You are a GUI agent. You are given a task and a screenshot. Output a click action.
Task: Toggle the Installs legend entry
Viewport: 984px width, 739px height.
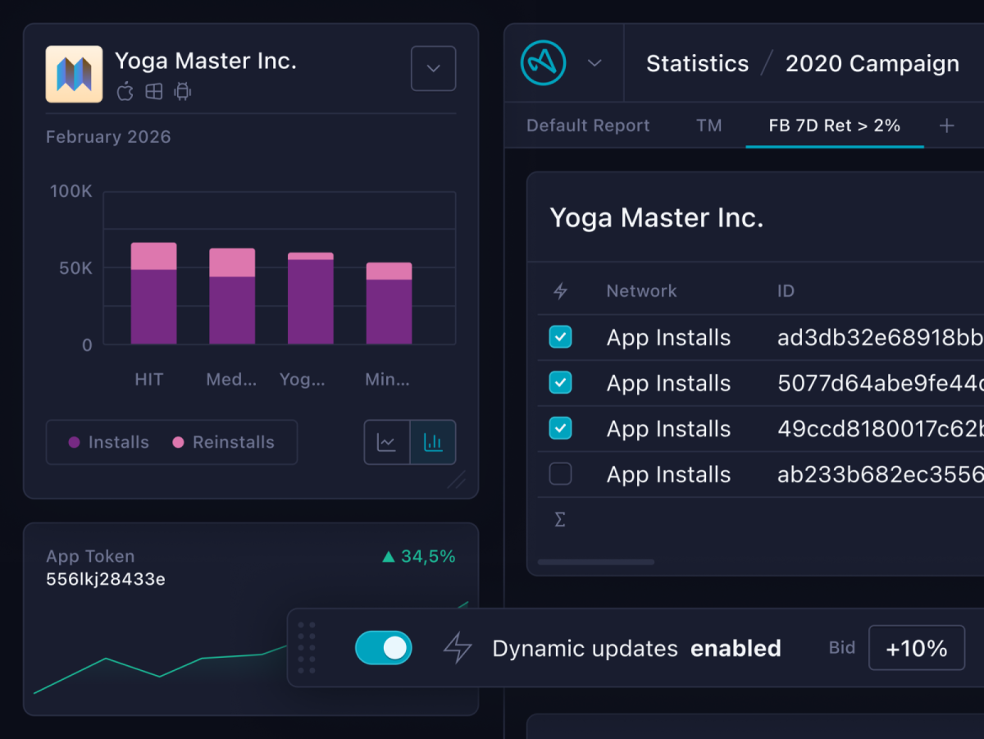coord(108,442)
